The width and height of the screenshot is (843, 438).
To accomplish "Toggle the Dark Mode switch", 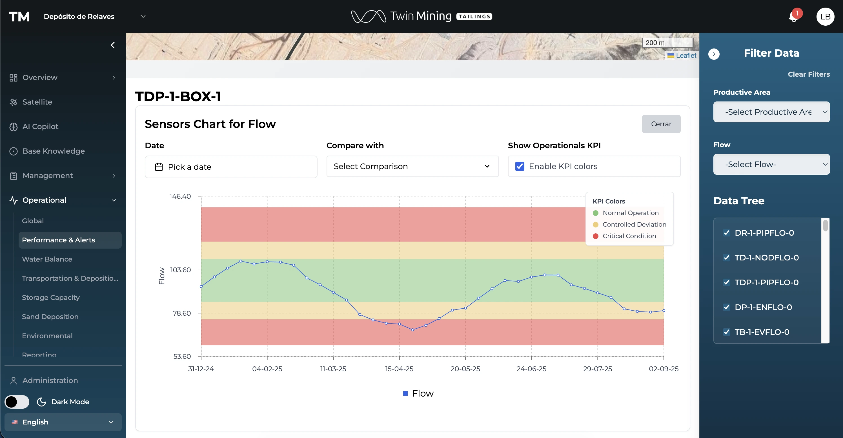I will 17,402.
